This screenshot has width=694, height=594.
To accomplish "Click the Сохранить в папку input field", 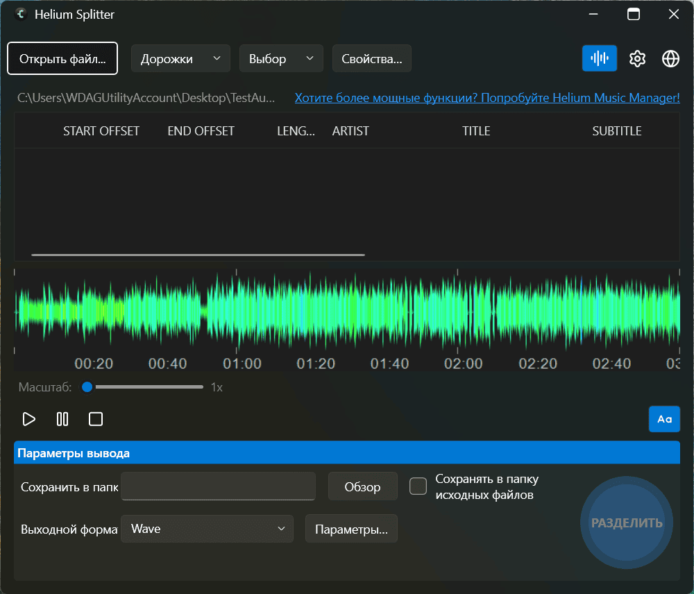I will point(218,486).
